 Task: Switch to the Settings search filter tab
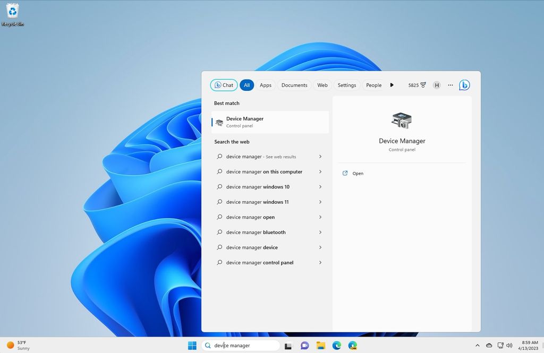pos(346,85)
